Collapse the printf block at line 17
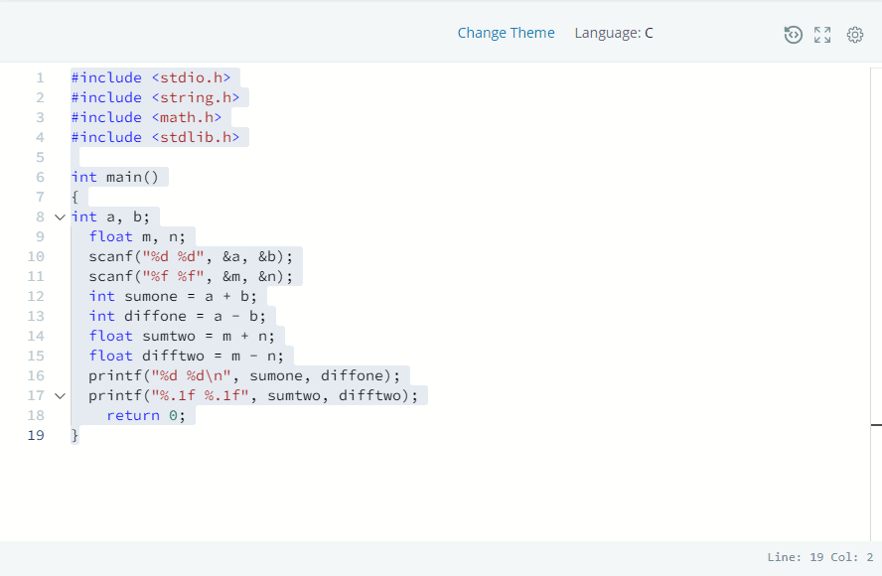Screen dimensions: 882x576 [x=60, y=395]
